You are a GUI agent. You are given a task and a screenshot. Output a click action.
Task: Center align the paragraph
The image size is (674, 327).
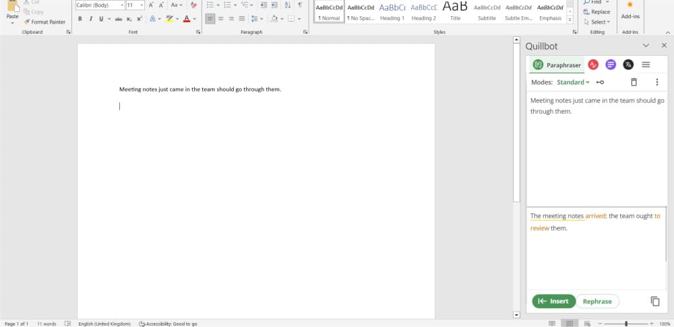220,19
